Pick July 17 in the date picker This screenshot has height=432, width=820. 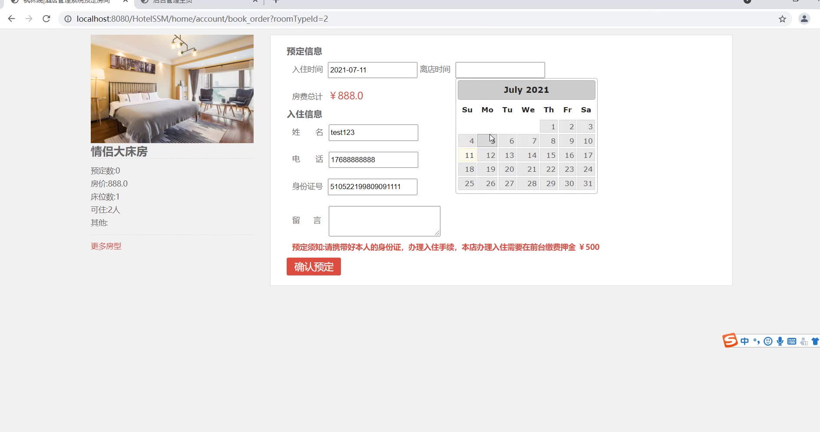(x=586, y=155)
